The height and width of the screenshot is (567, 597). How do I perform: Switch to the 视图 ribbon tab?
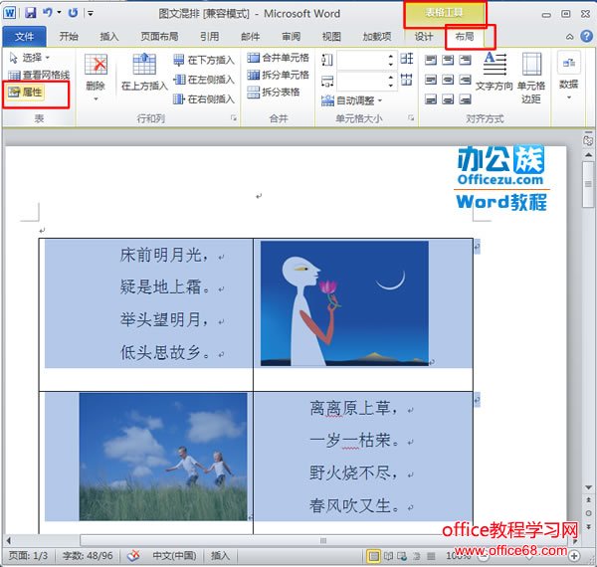pyautogui.click(x=331, y=37)
